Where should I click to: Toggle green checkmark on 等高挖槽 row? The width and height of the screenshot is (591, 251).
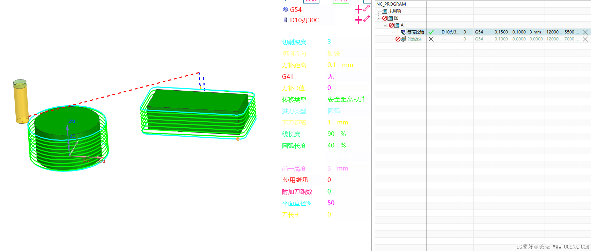pyautogui.click(x=431, y=32)
